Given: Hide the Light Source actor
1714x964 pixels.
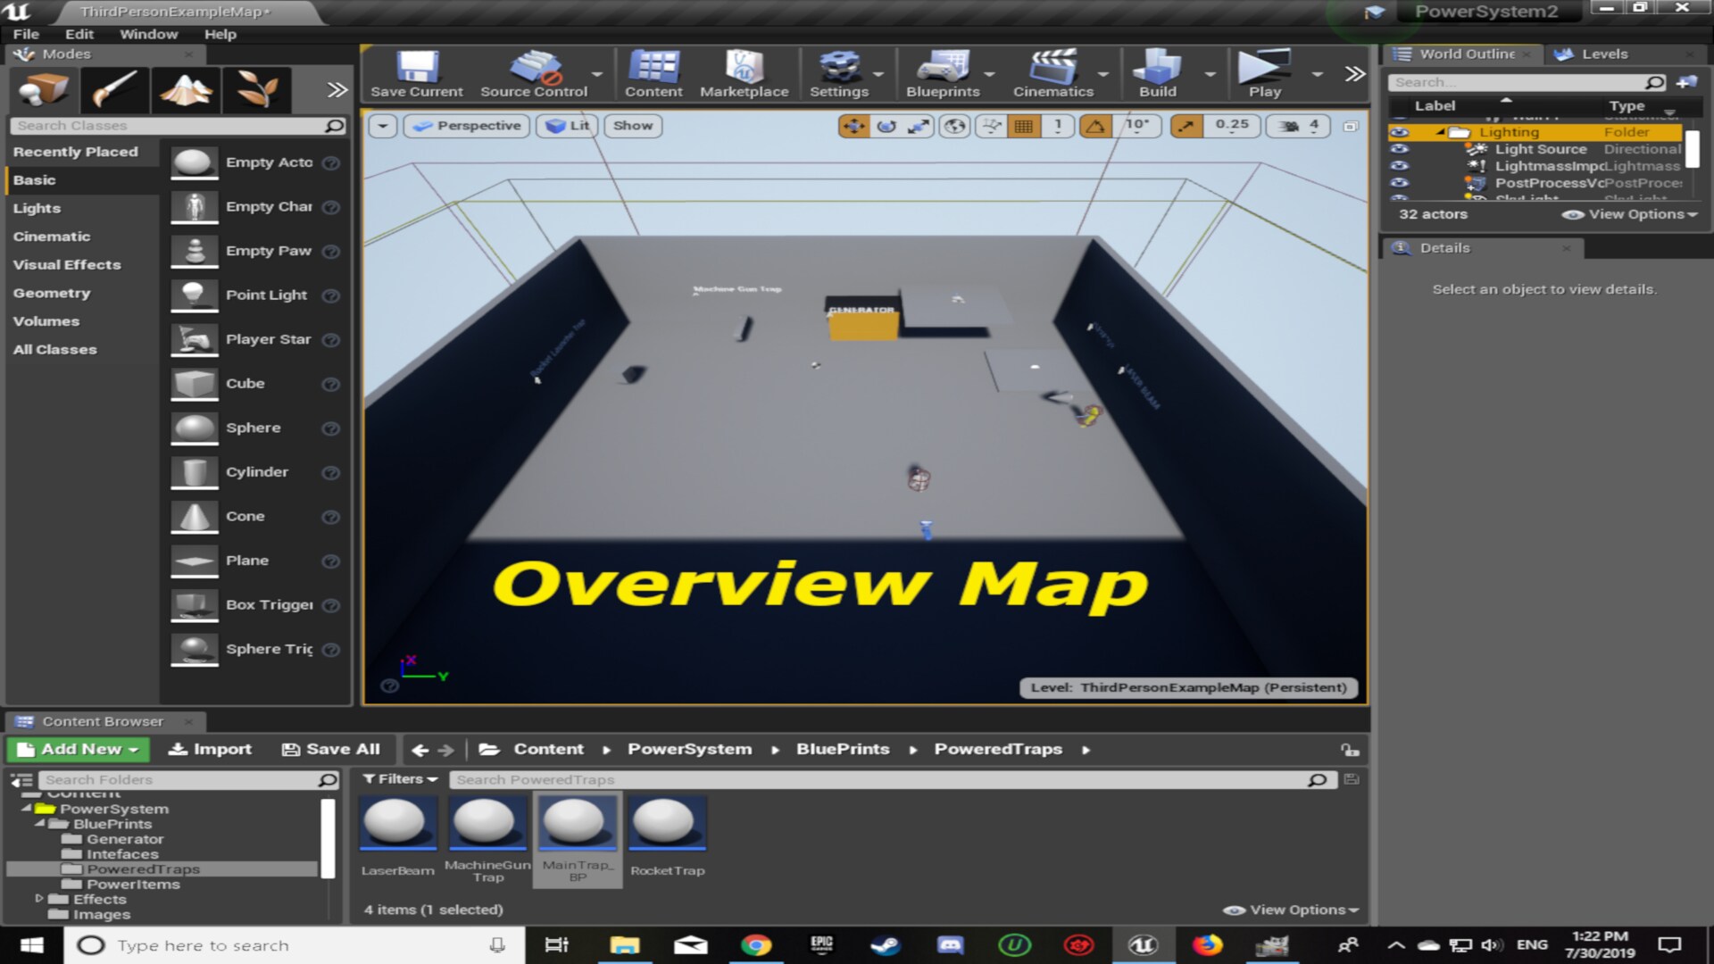Looking at the screenshot, I should click(1398, 149).
